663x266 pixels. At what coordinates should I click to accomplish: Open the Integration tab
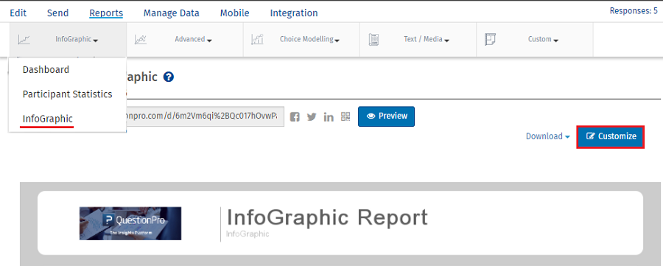tap(294, 13)
